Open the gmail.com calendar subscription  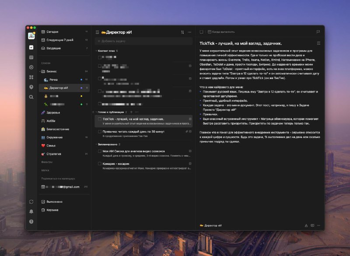(x=64, y=187)
